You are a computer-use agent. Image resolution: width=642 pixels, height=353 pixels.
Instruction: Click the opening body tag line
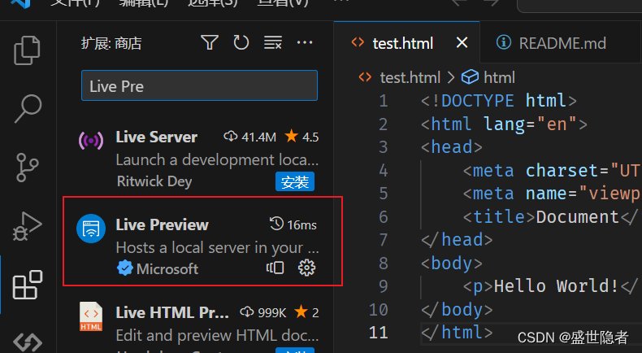452,264
